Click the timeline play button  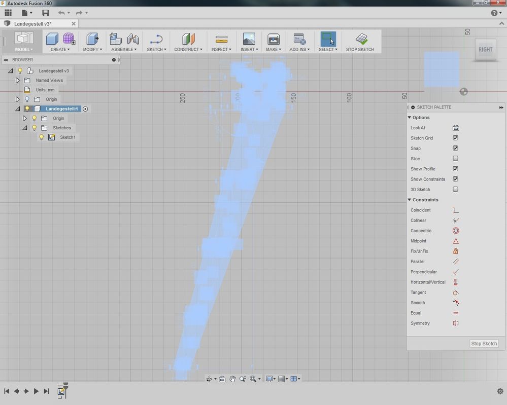tap(36, 391)
